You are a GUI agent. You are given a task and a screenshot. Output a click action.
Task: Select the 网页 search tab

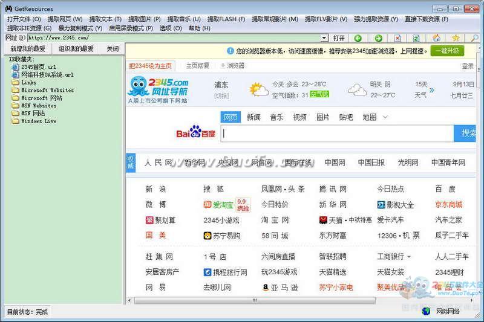click(231, 117)
